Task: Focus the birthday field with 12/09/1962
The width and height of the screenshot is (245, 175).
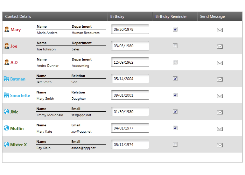Action: click(x=130, y=62)
